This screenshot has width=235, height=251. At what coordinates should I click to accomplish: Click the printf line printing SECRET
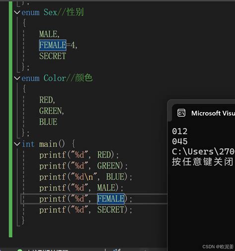[86, 210]
